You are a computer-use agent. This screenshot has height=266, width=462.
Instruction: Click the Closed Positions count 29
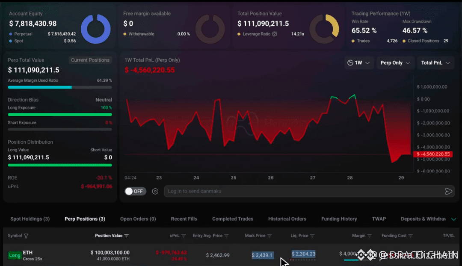coord(446,41)
